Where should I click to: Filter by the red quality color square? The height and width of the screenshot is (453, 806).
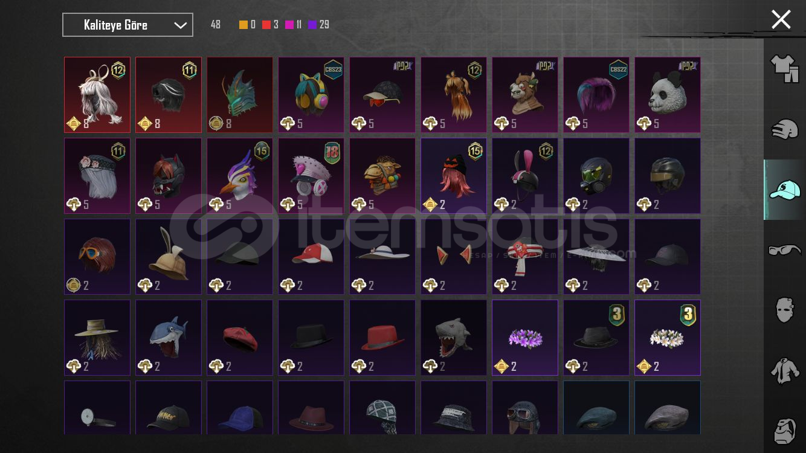click(266, 25)
